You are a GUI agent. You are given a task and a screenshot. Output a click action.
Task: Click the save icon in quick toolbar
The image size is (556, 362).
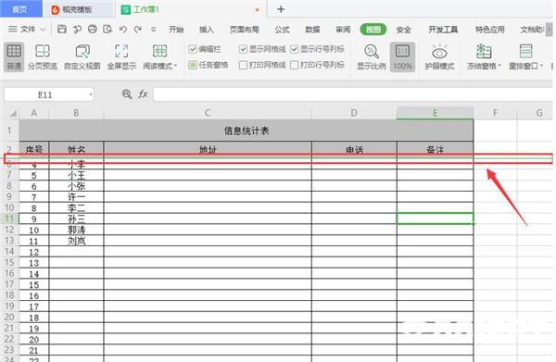coord(62,29)
